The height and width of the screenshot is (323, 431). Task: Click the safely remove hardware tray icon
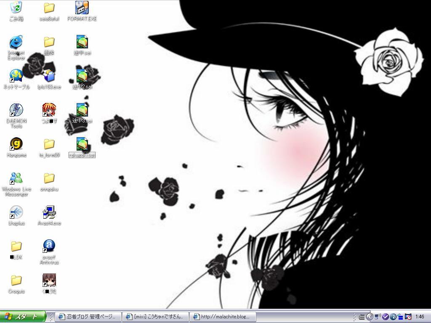(x=401, y=317)
